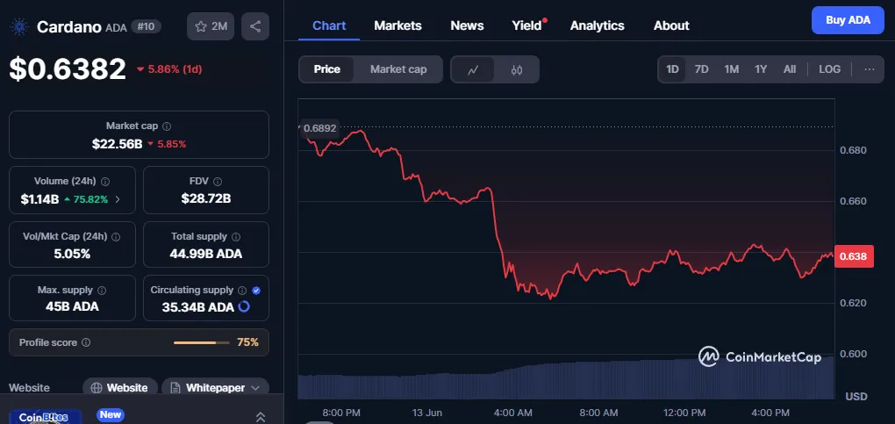The width and height of the screenshot is (895, 424).
Task: Open the Markets tab
Action: coord(397,25)
